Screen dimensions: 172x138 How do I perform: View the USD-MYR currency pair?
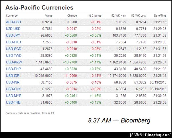tap(13, 96)
